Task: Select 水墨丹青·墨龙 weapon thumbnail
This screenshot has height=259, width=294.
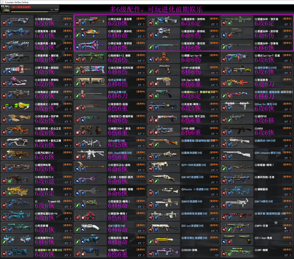Action: click(17, 45)
